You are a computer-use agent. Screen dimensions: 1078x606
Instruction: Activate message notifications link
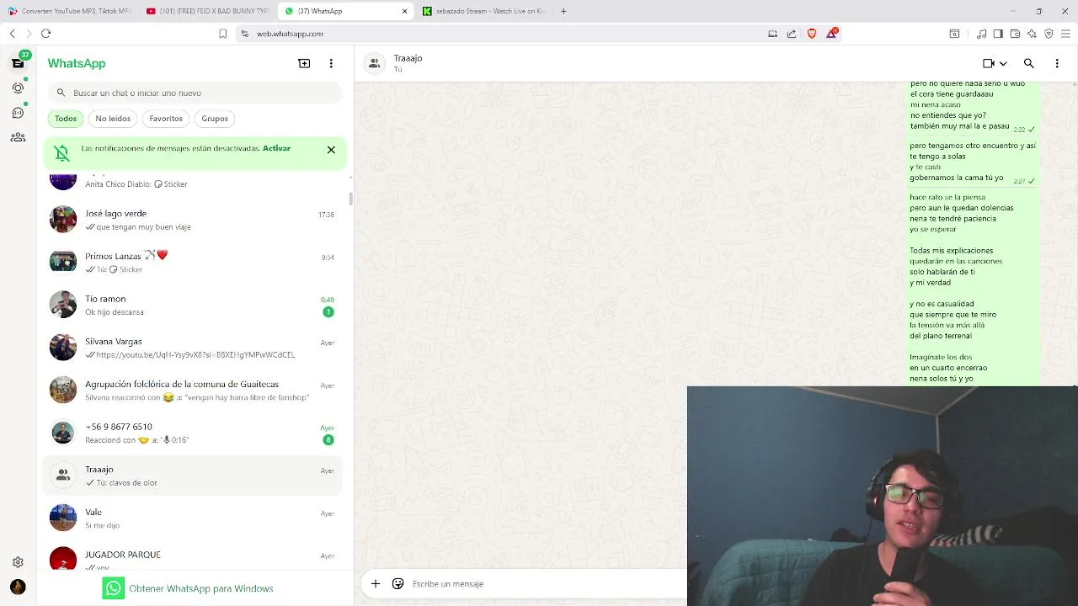pyautogui.click(x=276, y=148)
